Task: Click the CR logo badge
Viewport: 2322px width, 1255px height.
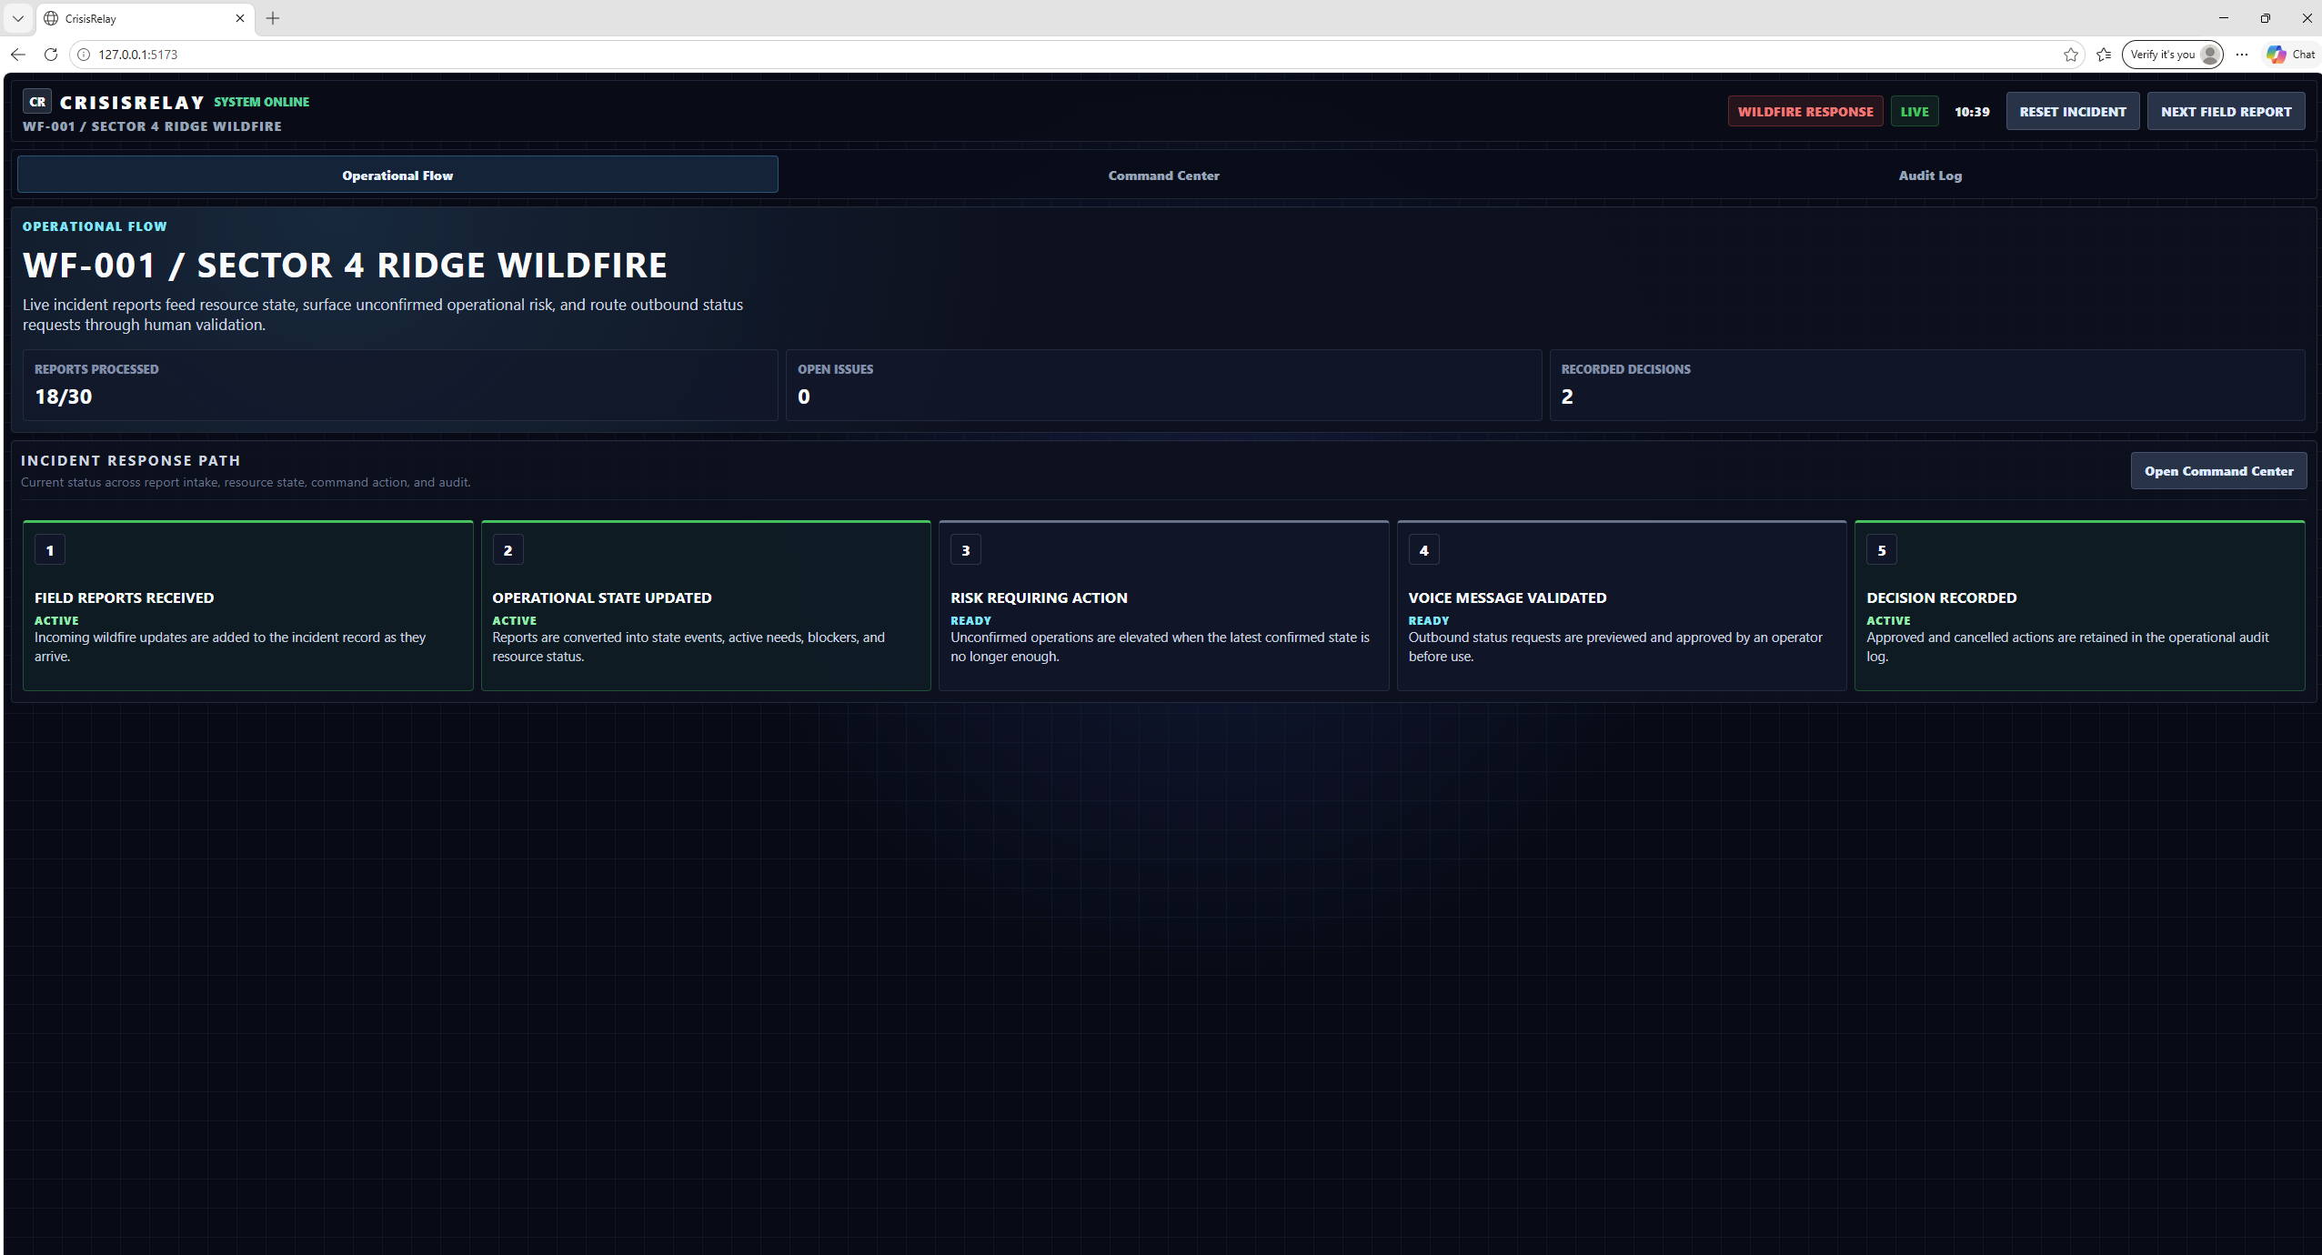Action: [x=37, y=102]
